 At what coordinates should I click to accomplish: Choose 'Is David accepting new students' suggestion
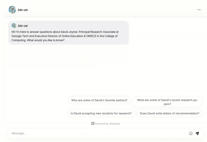pyautogui.click(x=101, y=113)
